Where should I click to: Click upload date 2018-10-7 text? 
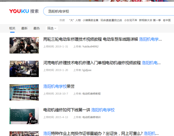[61, 94]
